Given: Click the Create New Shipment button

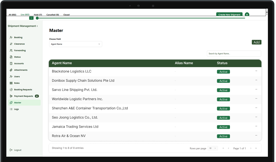Looking at the screenshot, I should point(229,14).
